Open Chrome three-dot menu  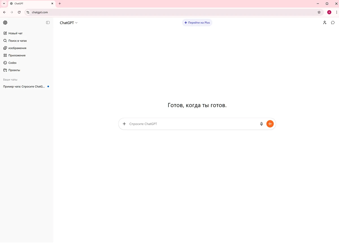[x=336, y=12]
